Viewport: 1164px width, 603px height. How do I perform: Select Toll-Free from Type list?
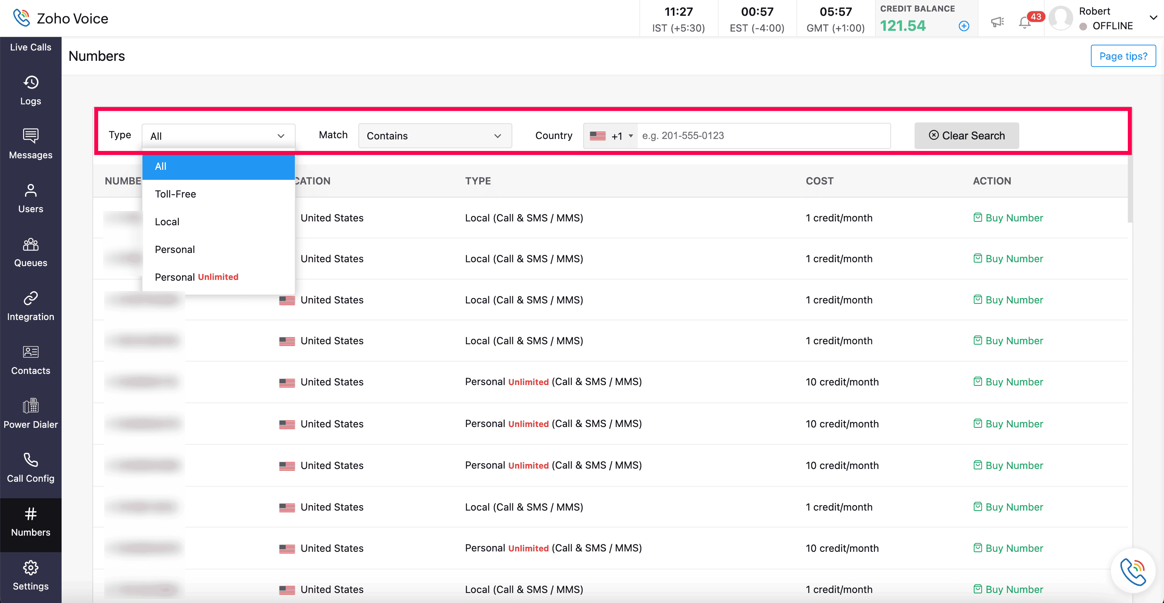(175, 194)
